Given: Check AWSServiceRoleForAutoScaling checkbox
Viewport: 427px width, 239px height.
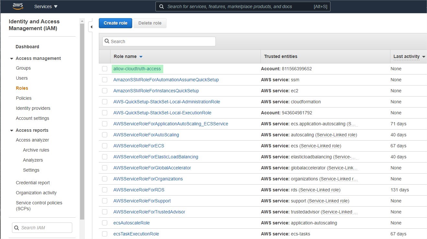Looking at the screenshot, I should (x=105, y=135).
